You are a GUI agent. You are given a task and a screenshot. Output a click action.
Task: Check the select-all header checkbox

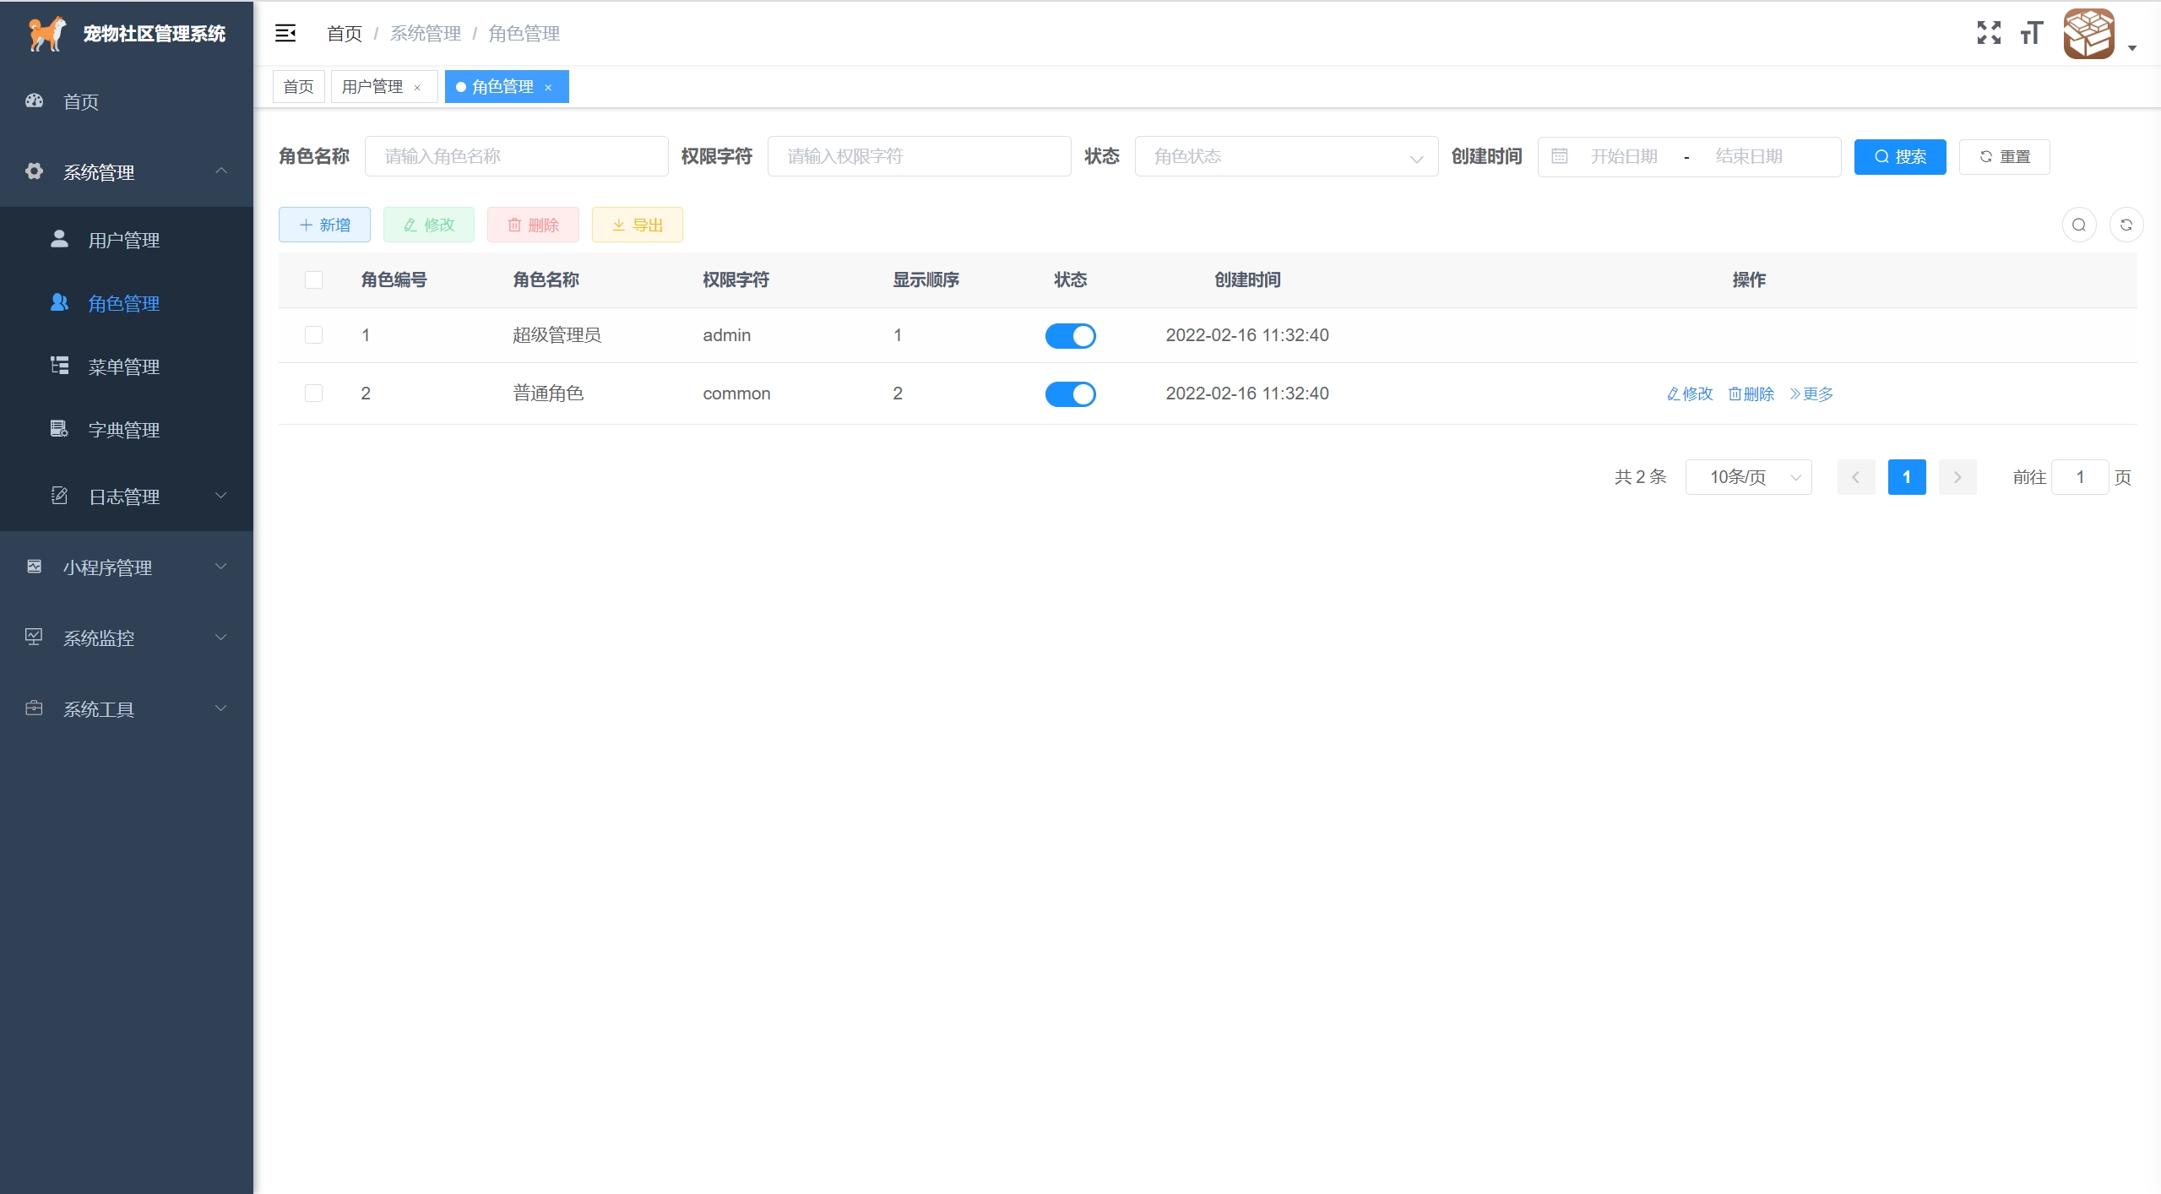[313, 280]
